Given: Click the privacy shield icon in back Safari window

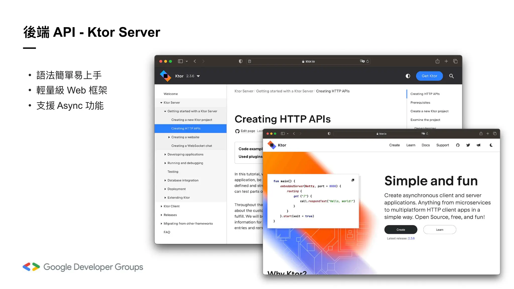Looking at the screenshot, I should click(240, 61).
